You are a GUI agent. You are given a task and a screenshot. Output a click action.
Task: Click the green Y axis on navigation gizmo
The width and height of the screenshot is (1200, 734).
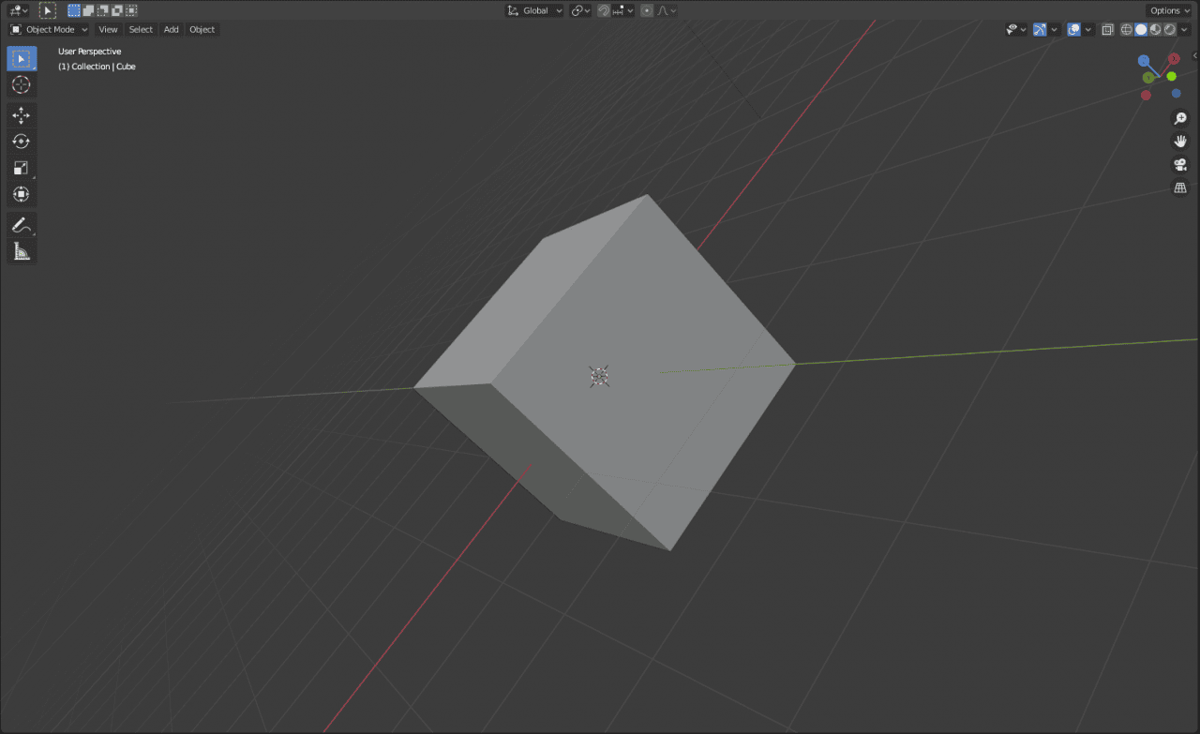tap(1147, 78)
